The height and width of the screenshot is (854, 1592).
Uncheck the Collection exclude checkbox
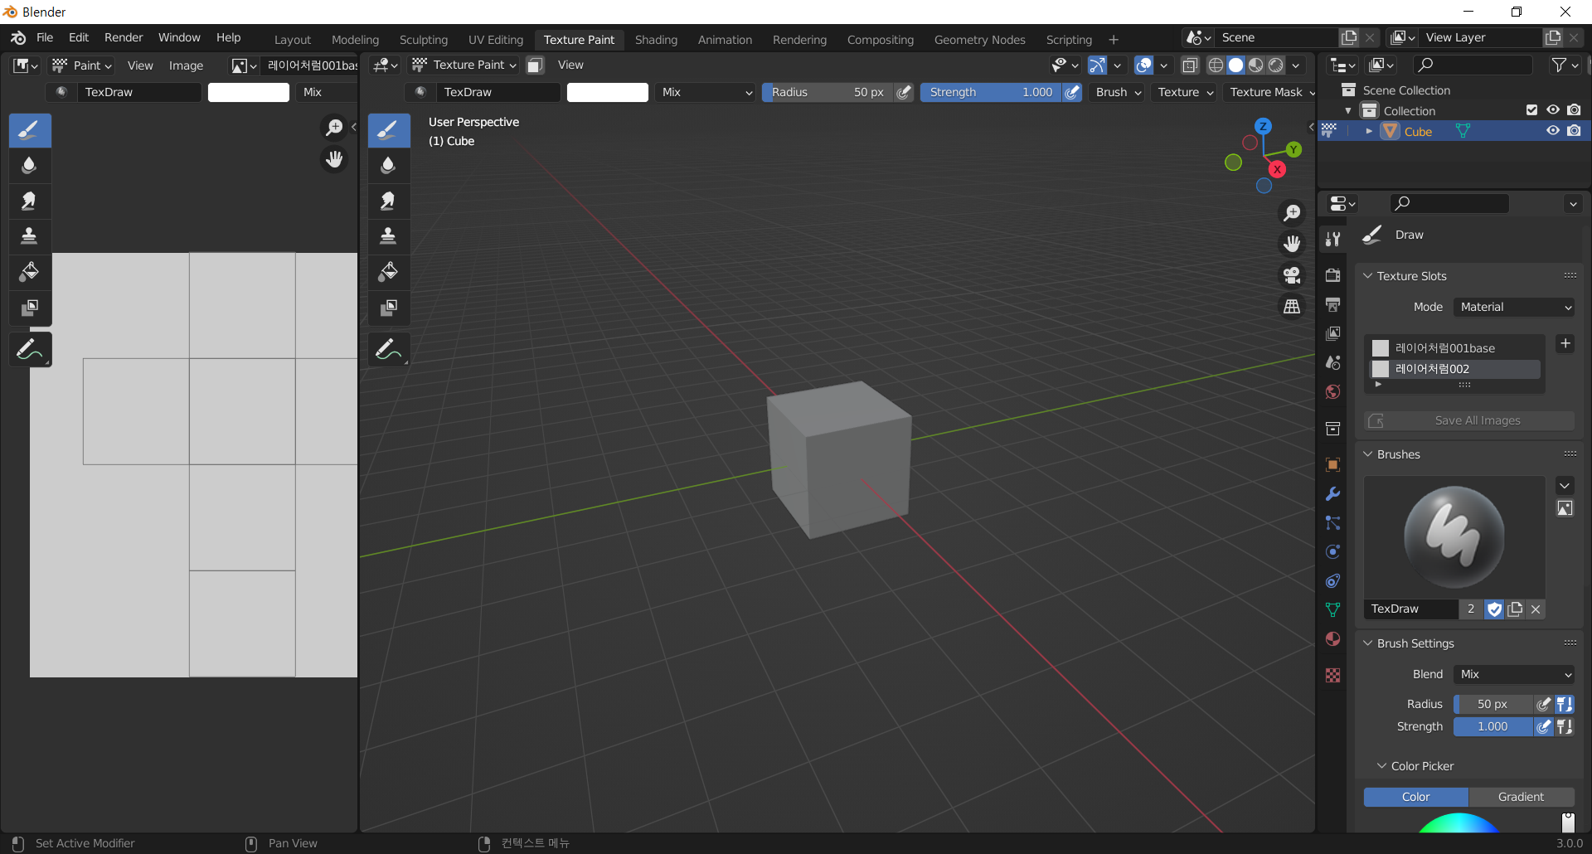[1531, 110]
